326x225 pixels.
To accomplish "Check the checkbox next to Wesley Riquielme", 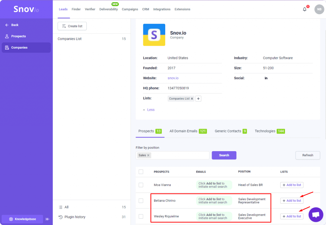I will pos(141,216).
